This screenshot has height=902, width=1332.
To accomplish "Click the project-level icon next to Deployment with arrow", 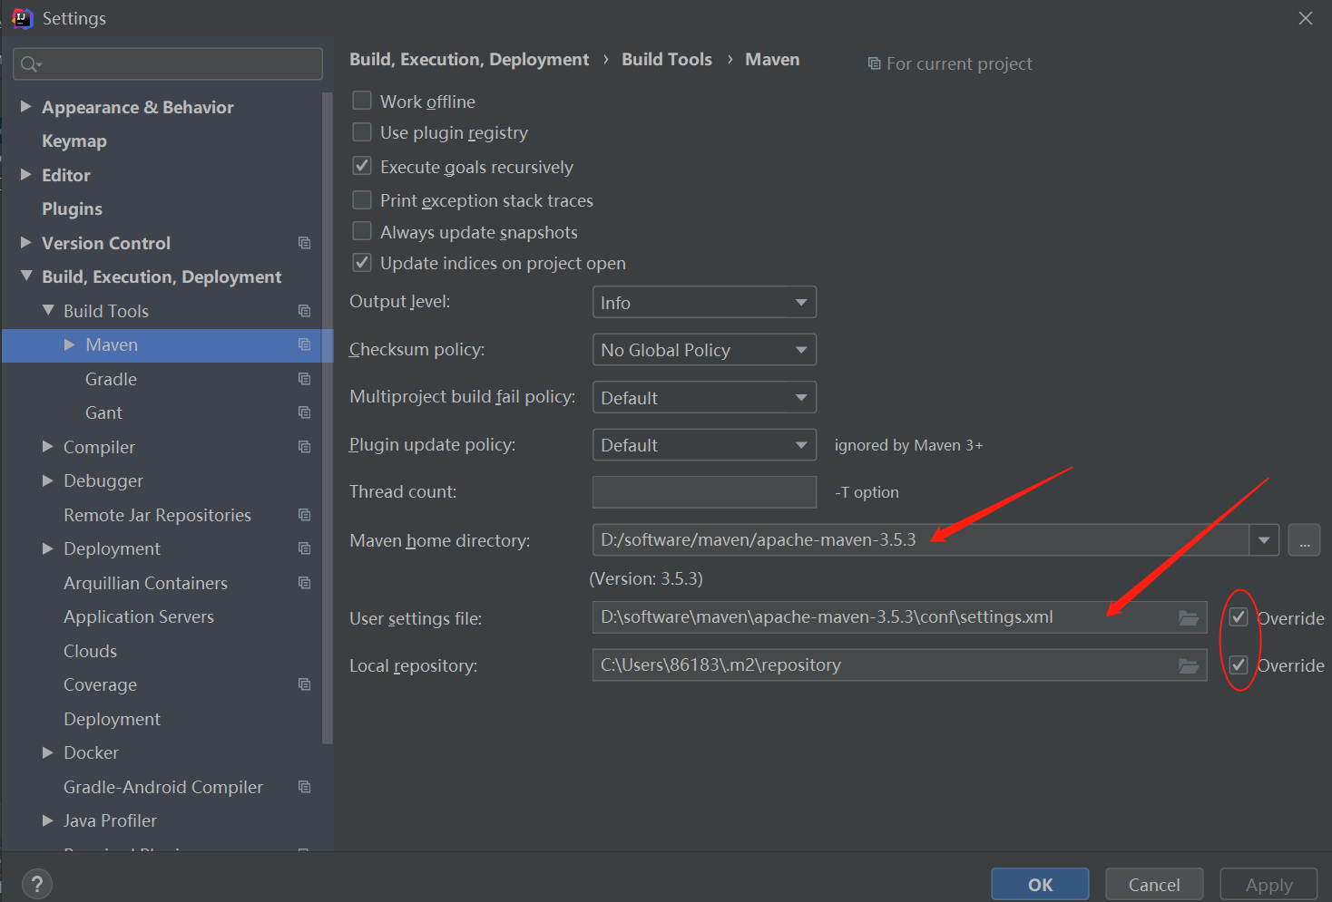I will [304, 548].
